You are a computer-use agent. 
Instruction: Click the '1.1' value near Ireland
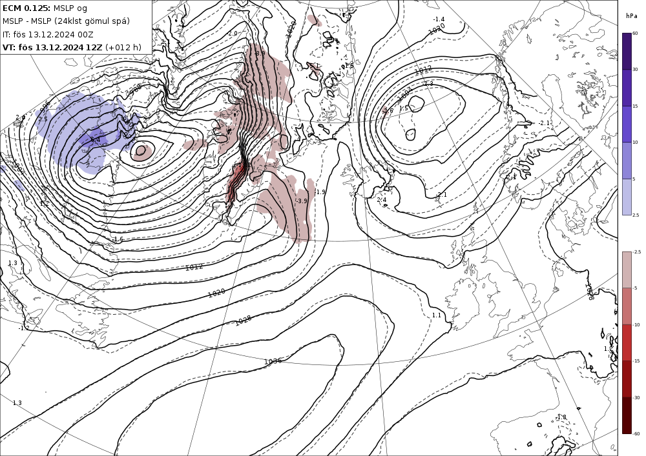(x=436, y=315)
